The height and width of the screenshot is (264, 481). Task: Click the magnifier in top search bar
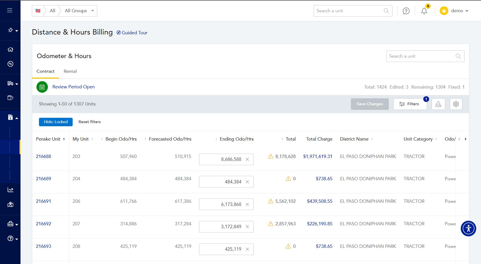tap(386, 11)
